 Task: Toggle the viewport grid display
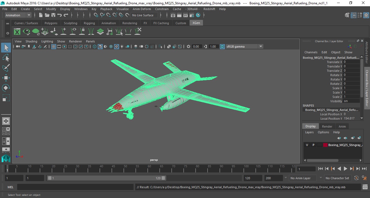[54, 47]
